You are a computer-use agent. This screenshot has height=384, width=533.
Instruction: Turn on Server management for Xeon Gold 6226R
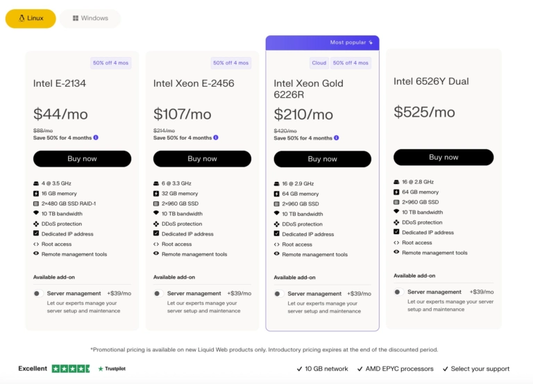[279, 294]
